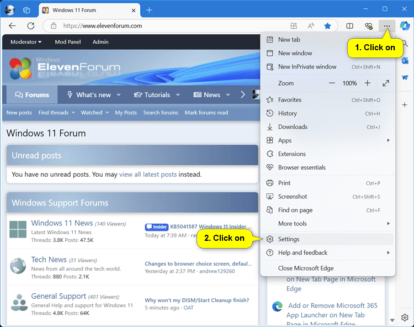Open the Copilot sidebar icon
The height and width of the screenshot is (327, 414).
[x=405, y=26]
